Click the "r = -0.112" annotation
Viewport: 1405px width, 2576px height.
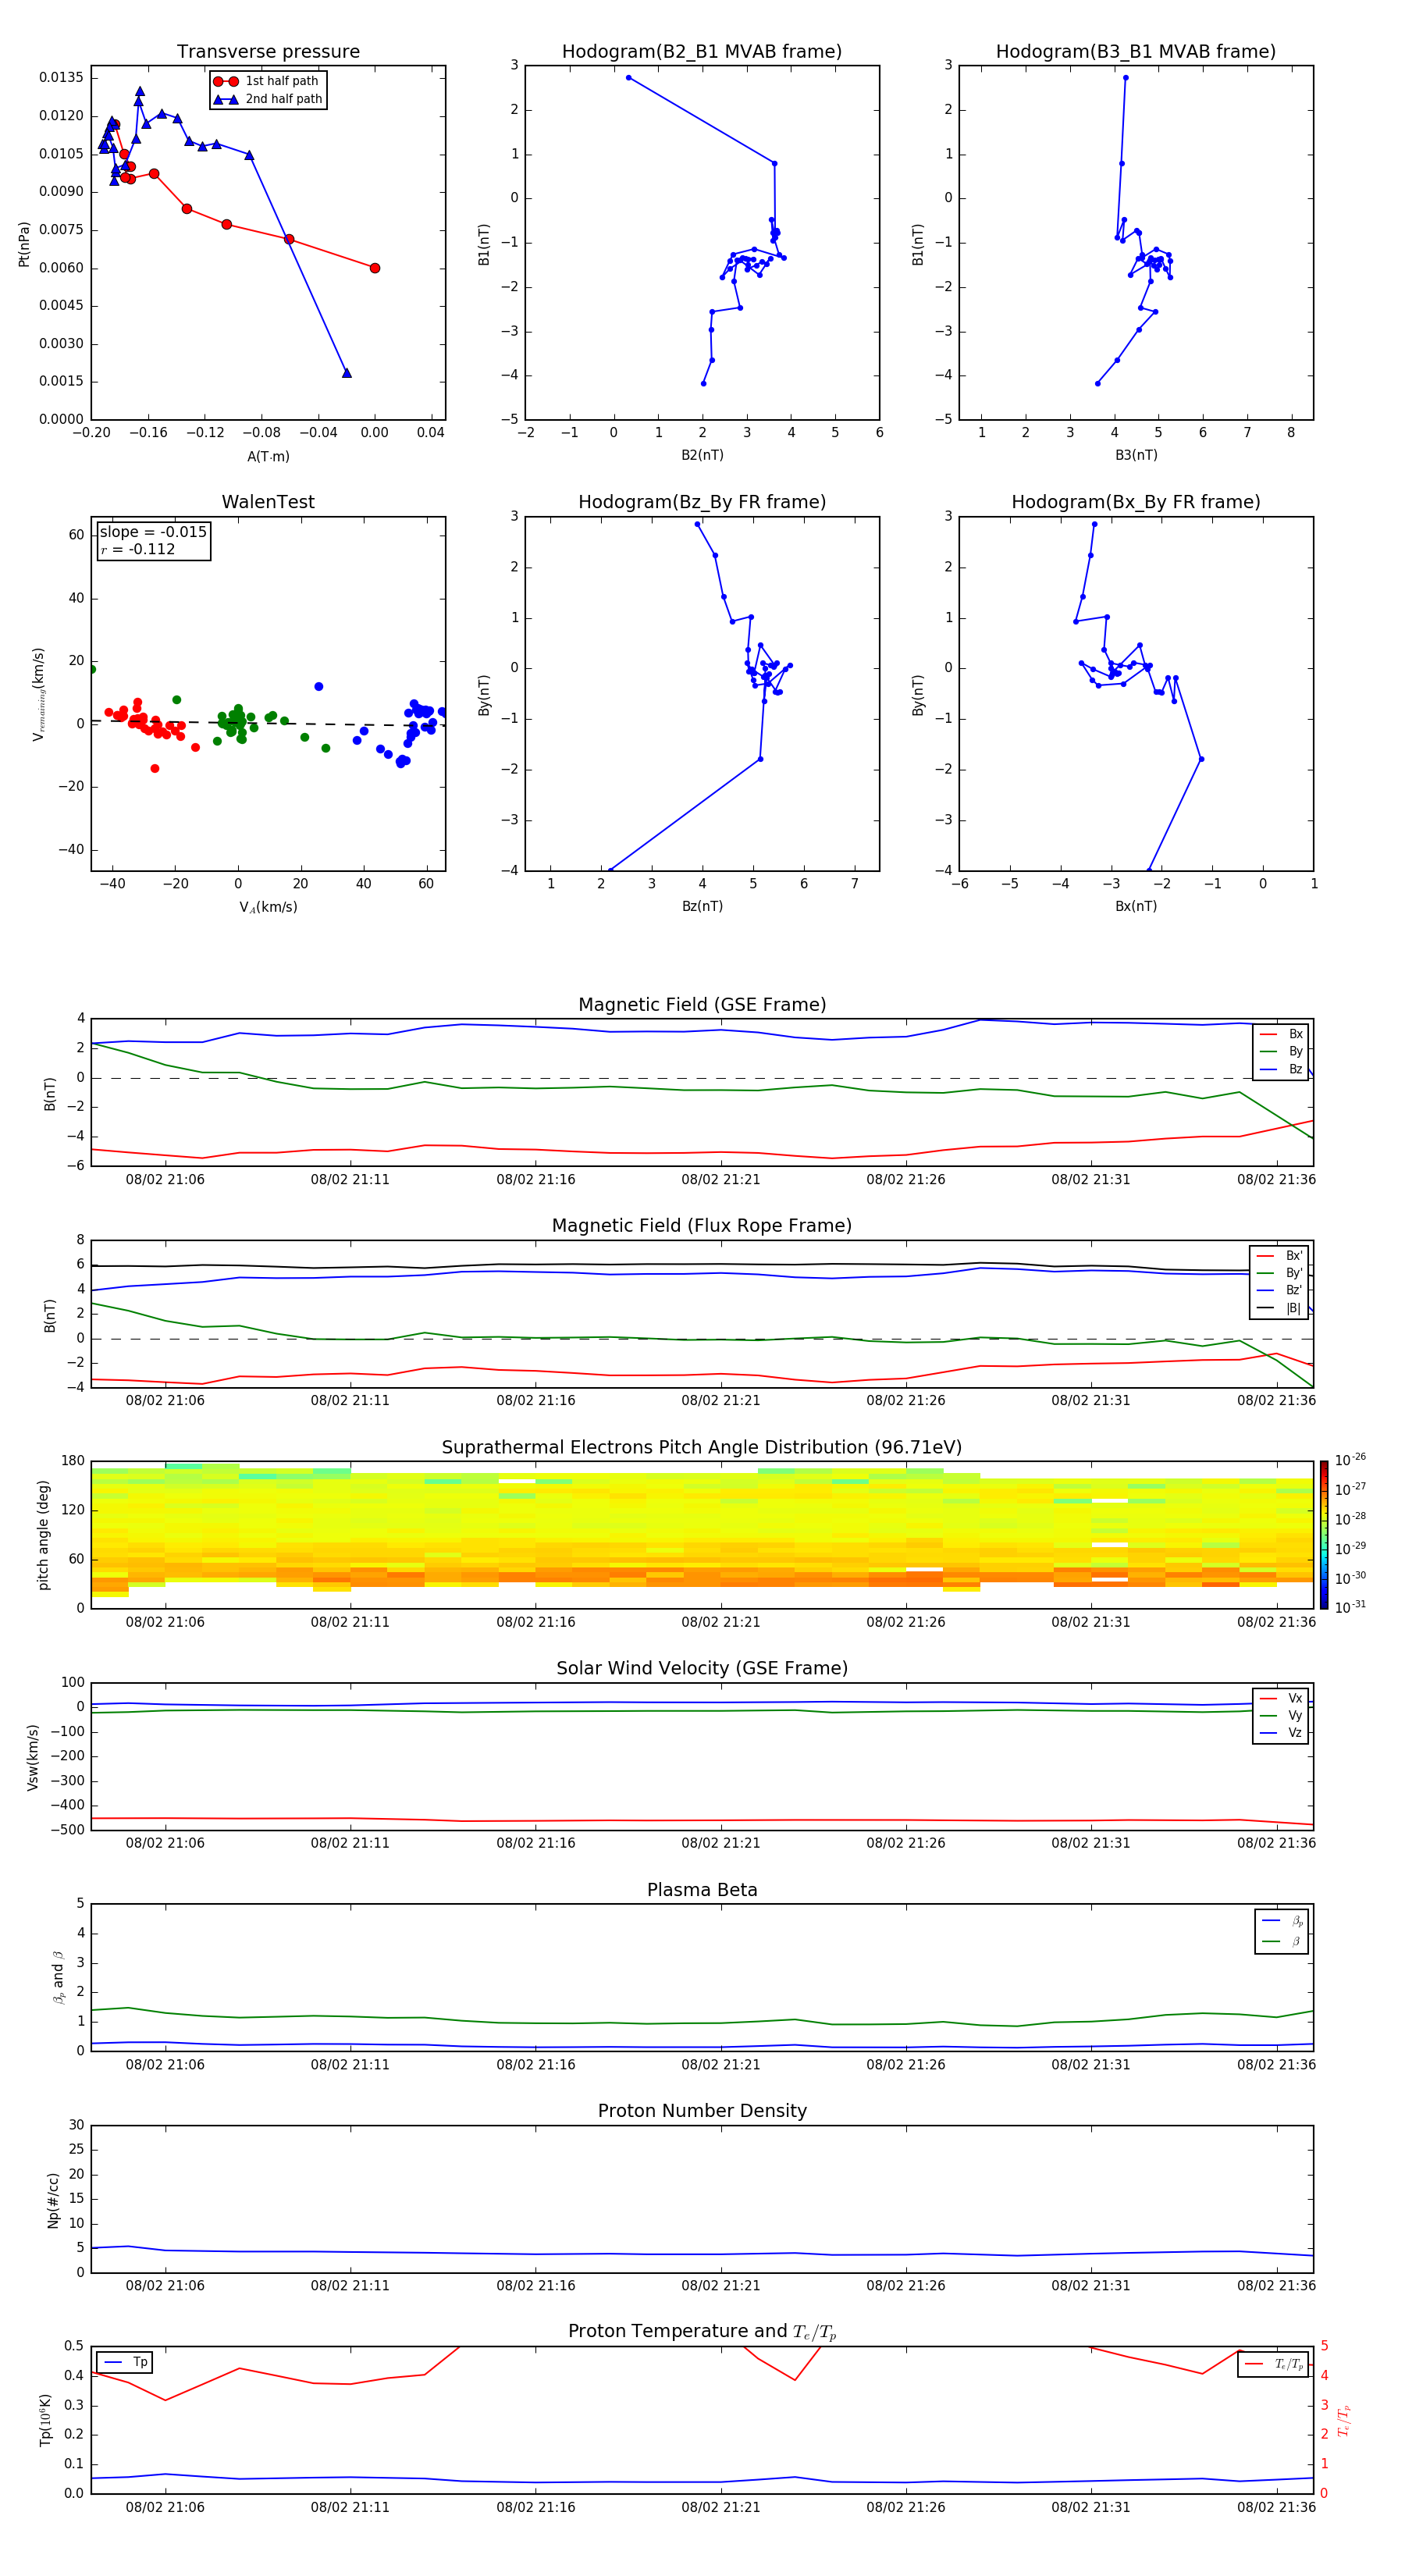138,549
